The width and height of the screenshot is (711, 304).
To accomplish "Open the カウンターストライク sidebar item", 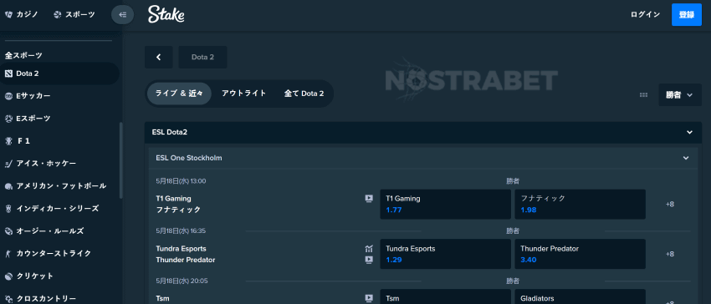I will click(x=59, y=254).
